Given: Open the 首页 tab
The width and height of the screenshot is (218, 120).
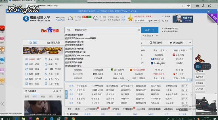Looking at the screenshot, I should [x=33, y=43].
